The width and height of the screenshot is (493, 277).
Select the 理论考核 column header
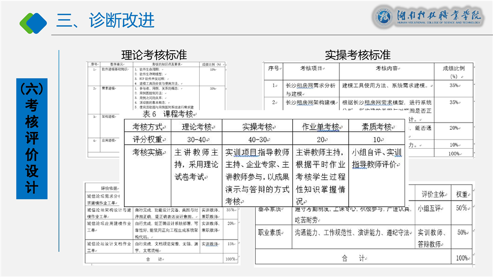pyautogui.click(x=197, y=126)
